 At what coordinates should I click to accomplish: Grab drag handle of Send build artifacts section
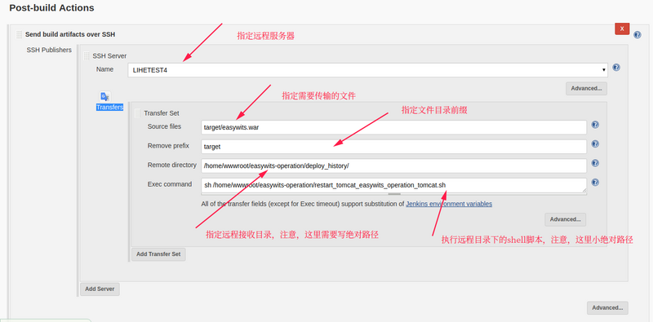(19, 34)
